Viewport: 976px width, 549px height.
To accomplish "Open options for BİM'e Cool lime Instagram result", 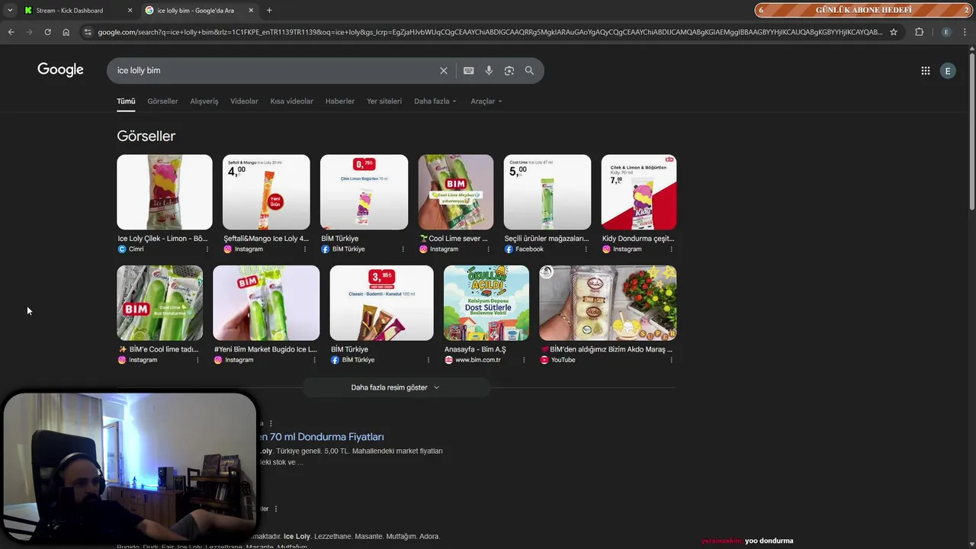I will coord(197,360).
